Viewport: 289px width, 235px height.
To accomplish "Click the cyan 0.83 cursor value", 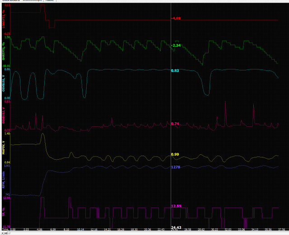I will coord(175,71).
